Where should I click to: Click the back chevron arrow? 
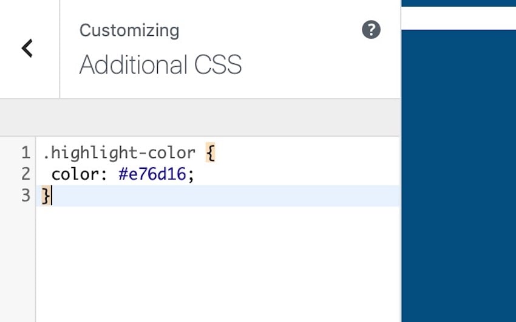pyautogui.click(x=27, y=48)
